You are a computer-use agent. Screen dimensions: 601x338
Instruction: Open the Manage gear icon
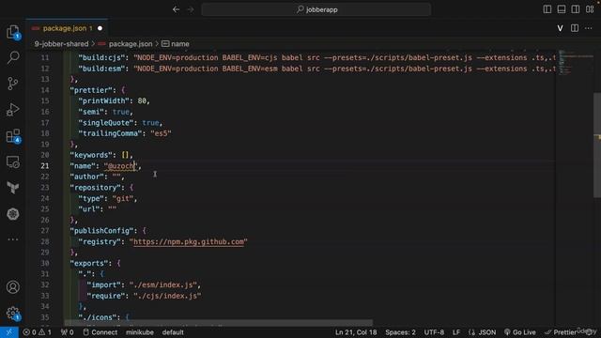(x=13, y=313)
